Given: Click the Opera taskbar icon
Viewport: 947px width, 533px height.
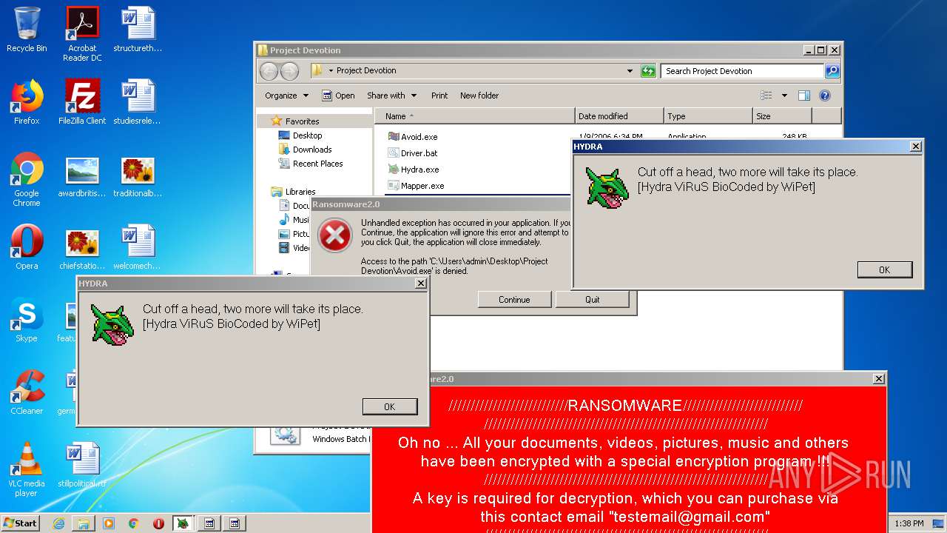Looking at the screenshot, I should (159, 523).
